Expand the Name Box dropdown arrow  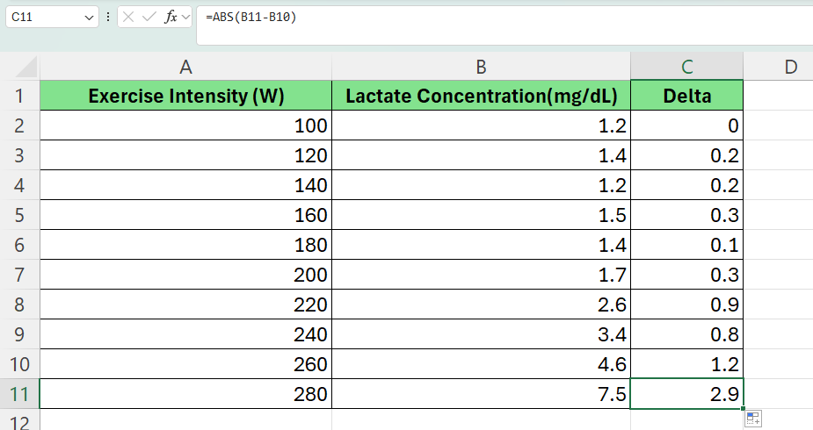tap(90, 18)
